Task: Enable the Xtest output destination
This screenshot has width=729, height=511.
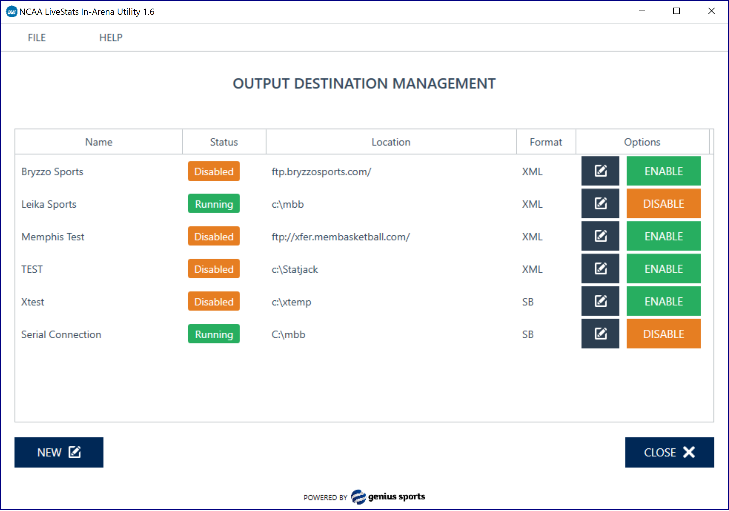Action: [x=663, y=301]
